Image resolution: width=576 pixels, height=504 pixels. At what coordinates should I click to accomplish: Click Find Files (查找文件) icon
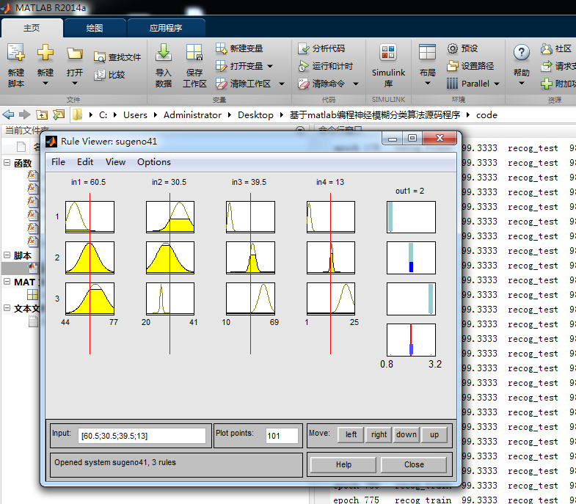click(x=99, y=57)
